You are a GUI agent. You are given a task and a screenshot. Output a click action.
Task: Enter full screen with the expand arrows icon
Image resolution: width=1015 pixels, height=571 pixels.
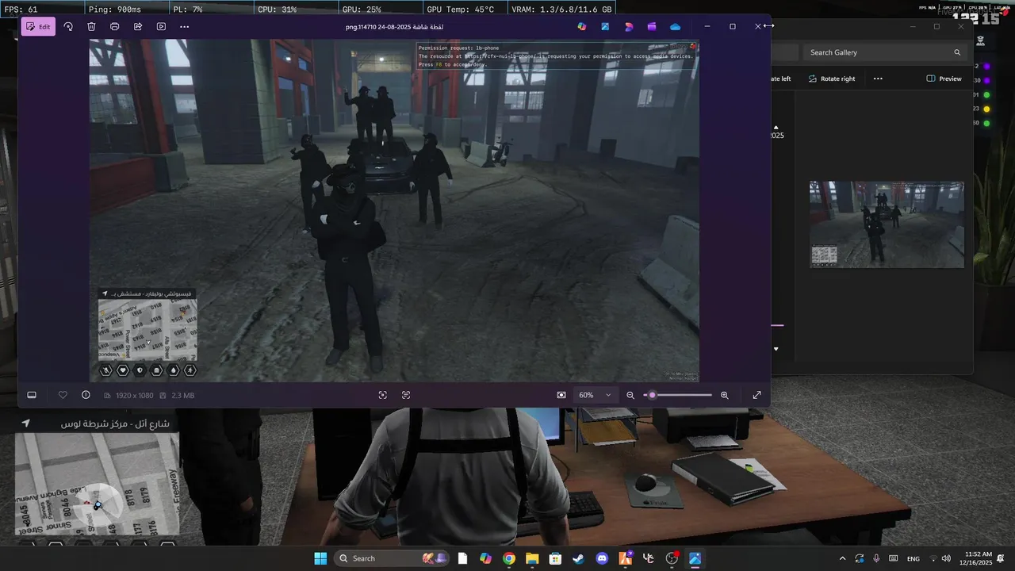pos(756,395)
